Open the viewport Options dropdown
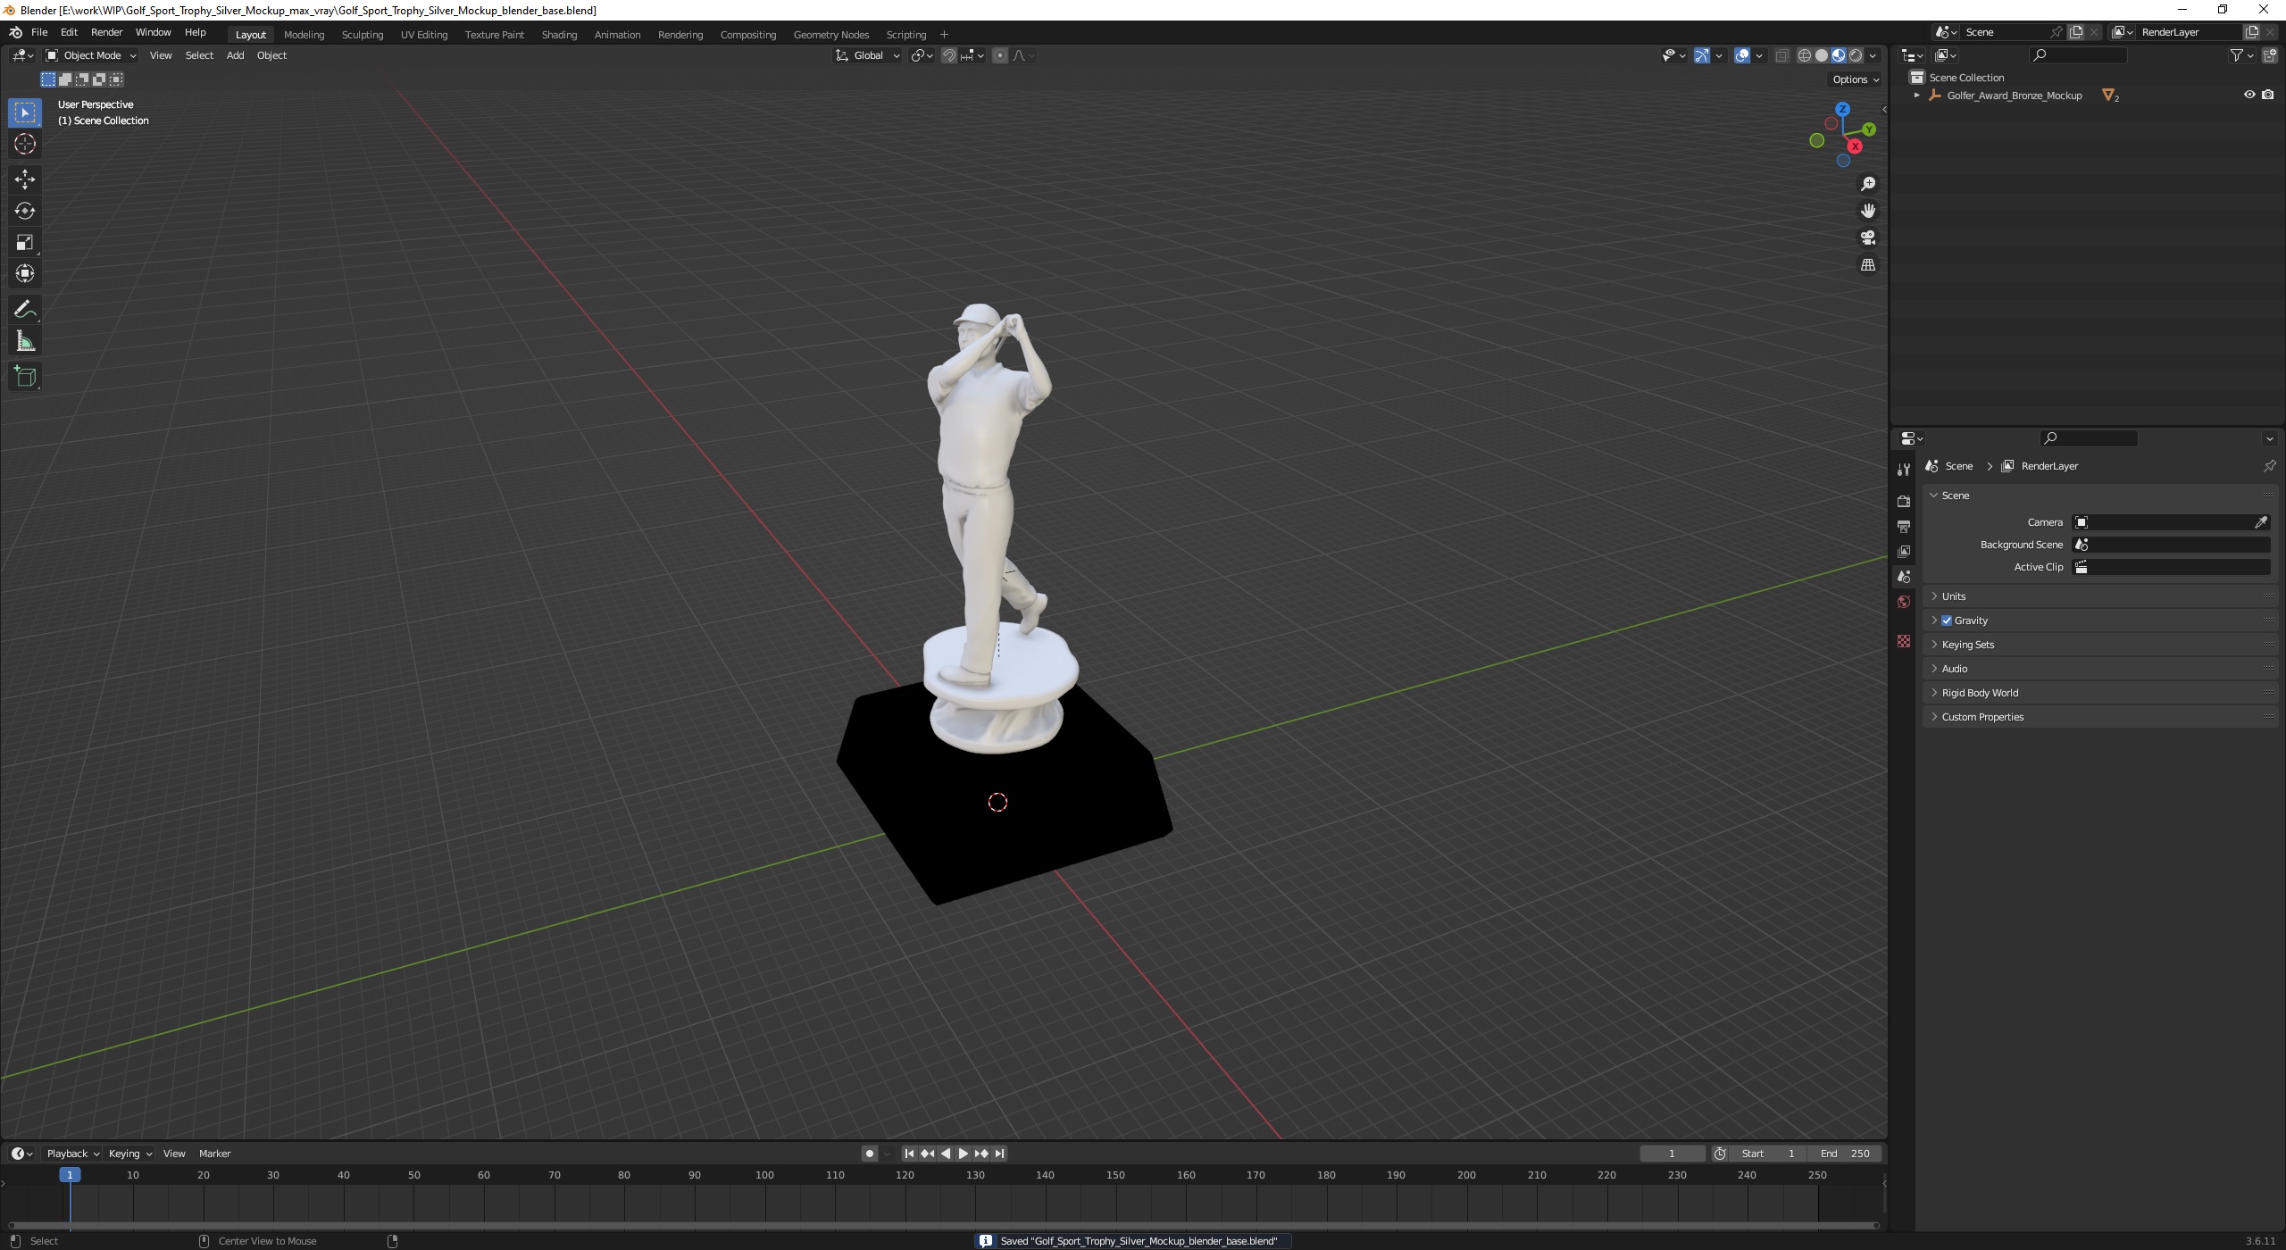This screenshot has height=1250, width=2286. click(x=1856, y=79)
